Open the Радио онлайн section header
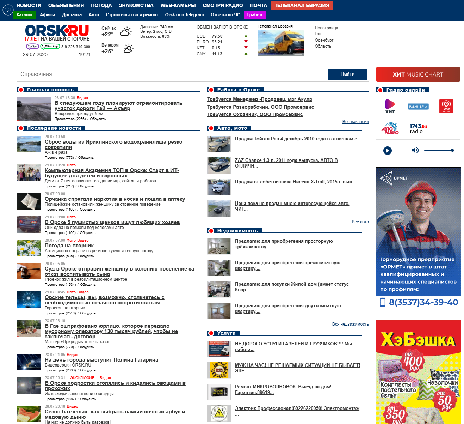Screen dimensions: 464x424 point(406,90)
